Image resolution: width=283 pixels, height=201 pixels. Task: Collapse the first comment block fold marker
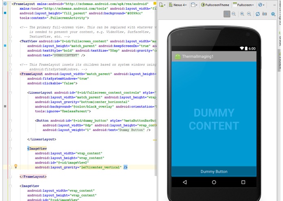10,27
